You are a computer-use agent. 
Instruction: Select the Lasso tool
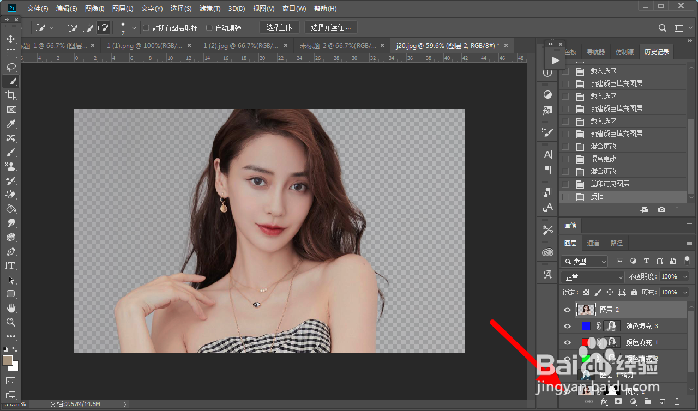tap(10, 67)
